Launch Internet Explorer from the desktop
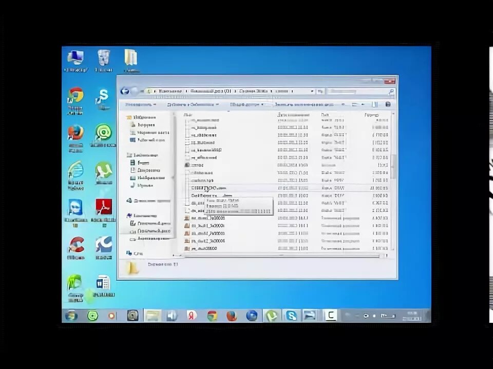 tap(76, 176)
